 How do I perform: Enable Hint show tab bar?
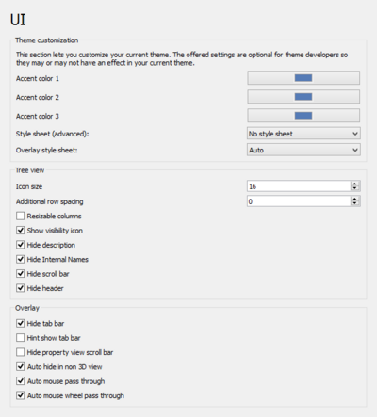pyautogui.click(x=21, y=338)
